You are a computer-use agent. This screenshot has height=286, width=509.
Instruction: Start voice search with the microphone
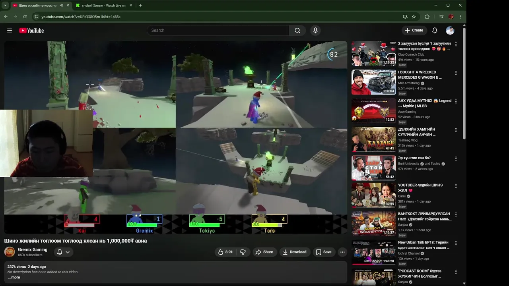pyautogui.click(x=315, y=31)
